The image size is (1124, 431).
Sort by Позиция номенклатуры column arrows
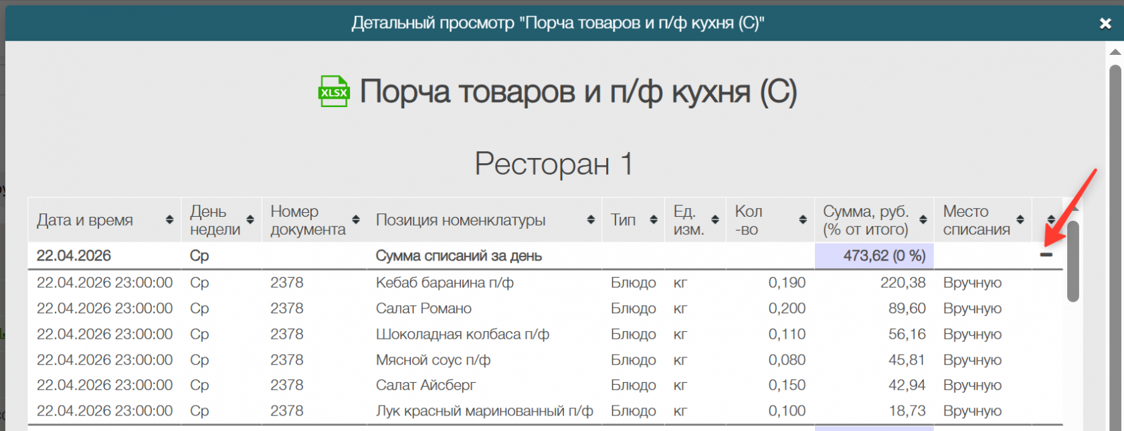click(591, 220)
